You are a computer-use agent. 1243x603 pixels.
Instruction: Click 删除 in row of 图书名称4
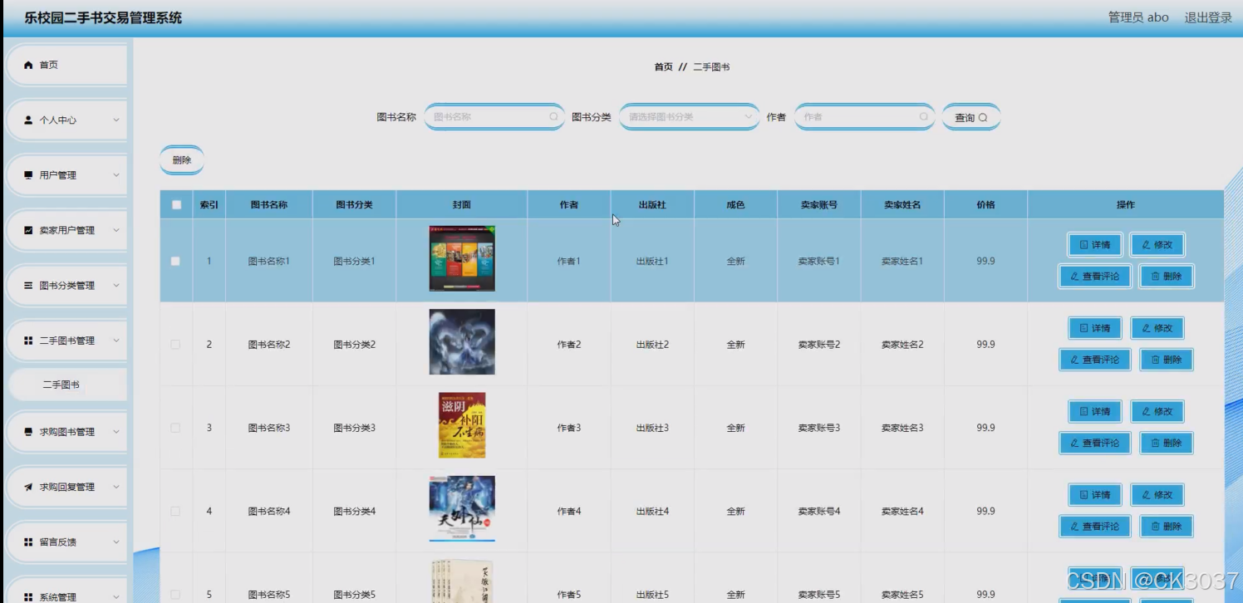coord(1167,527)
